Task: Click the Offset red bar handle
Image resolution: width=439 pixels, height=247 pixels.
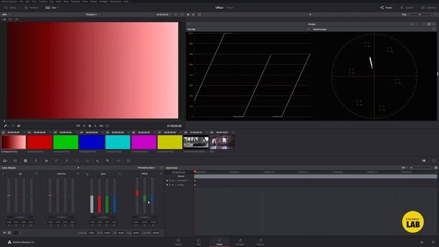Action: 137,193
